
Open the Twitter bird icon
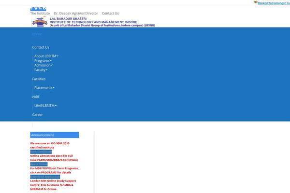click(36, 9)
